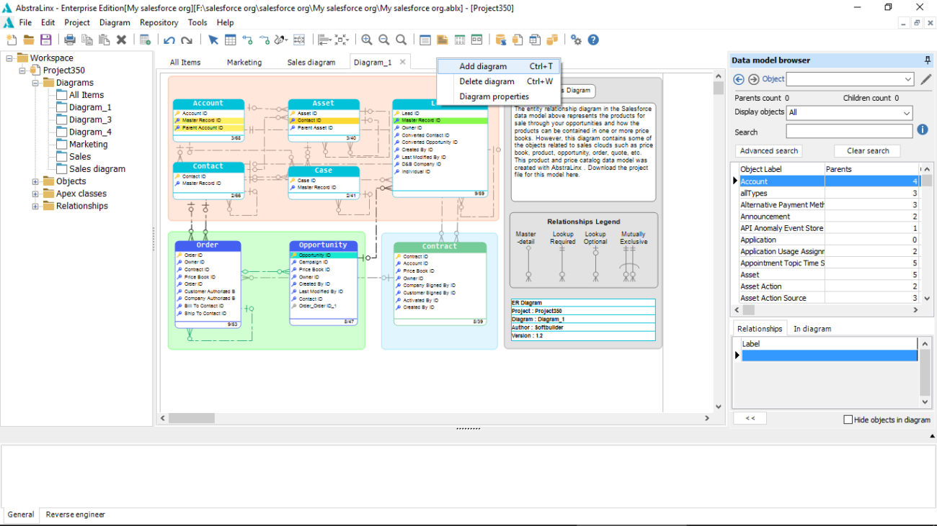Close the Diagram_1 tab
This screenshot has height=526, width=937.
(403, 62)
